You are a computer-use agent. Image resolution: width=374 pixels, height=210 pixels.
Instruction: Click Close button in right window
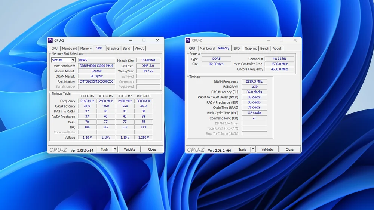pyautogui.click(x=289, y=149)
